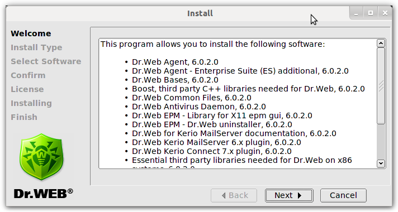Minimize the Install window
Screen dimensions: 398x212
356,13
